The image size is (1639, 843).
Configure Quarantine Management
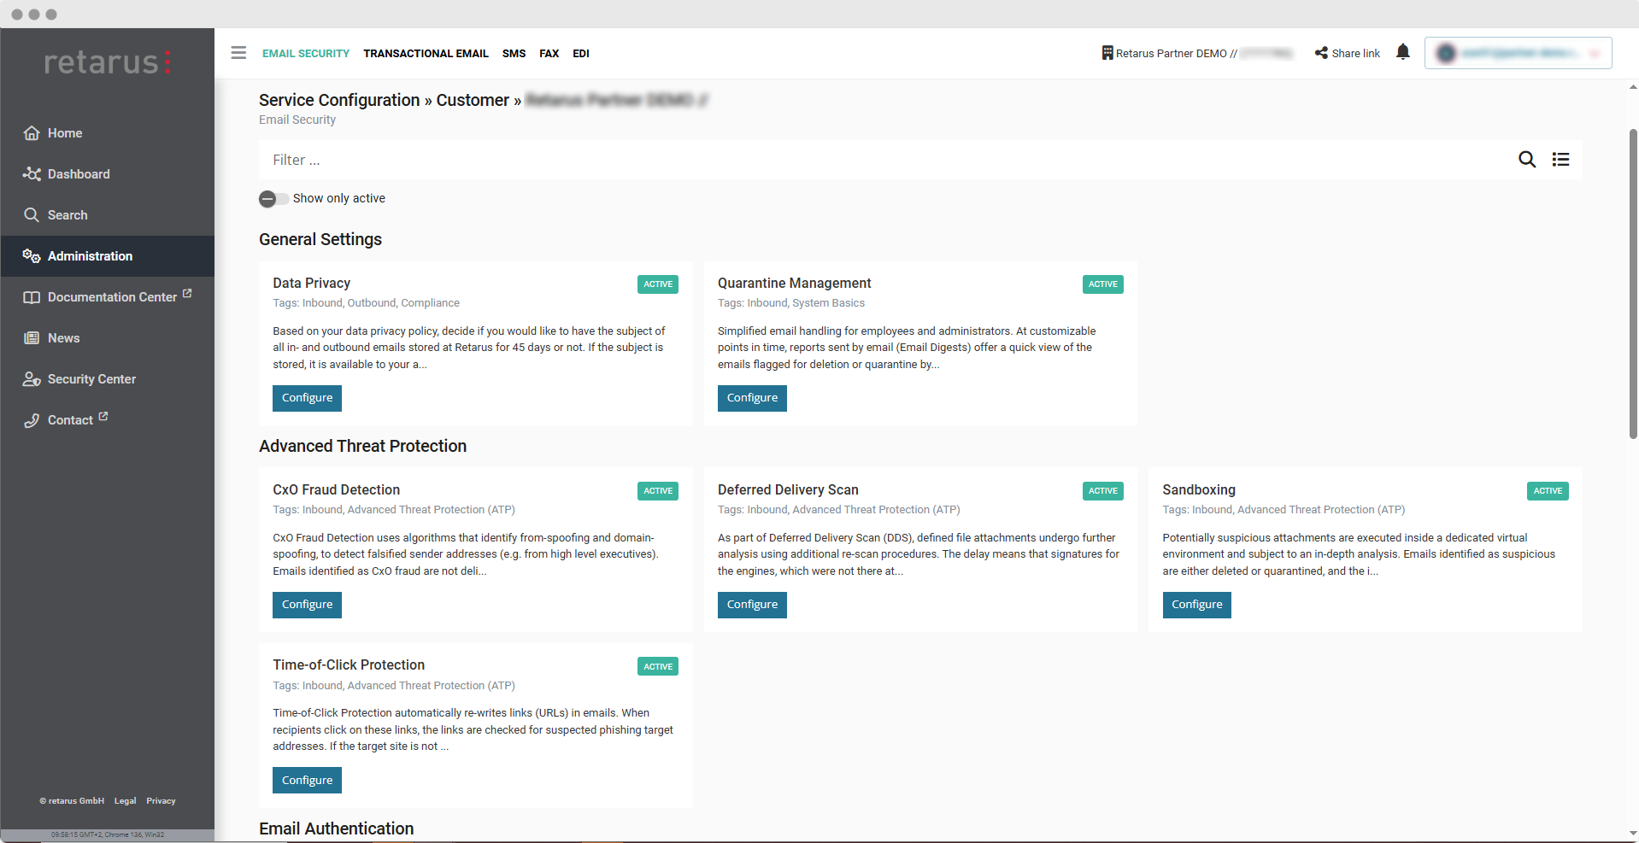click(752, 398)
